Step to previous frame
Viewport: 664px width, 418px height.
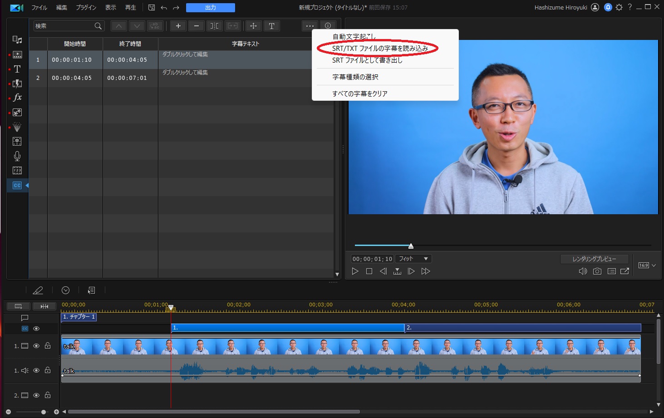click(384, 271)
